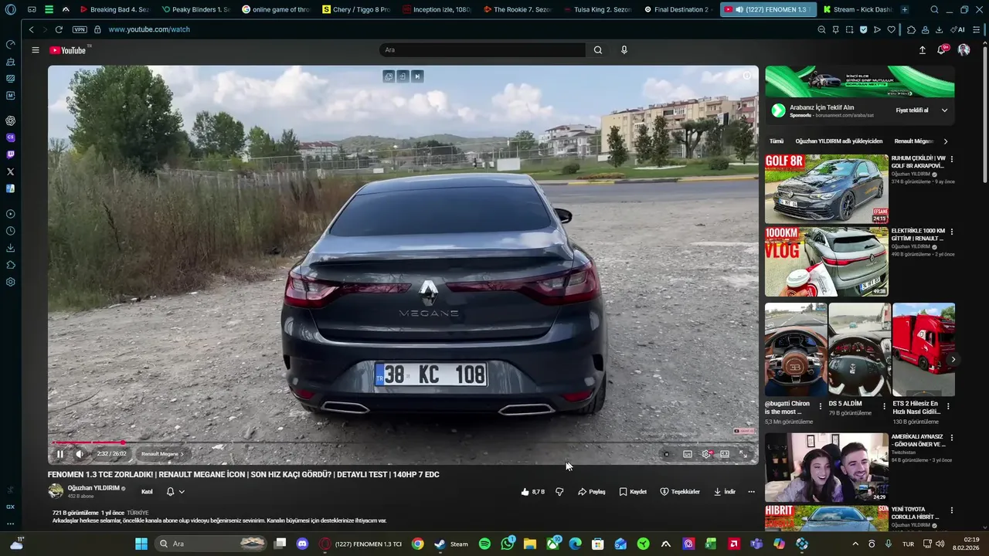Switch to the Peaky Blinders tab
989x556 pixels.
(x=196, y=9)
